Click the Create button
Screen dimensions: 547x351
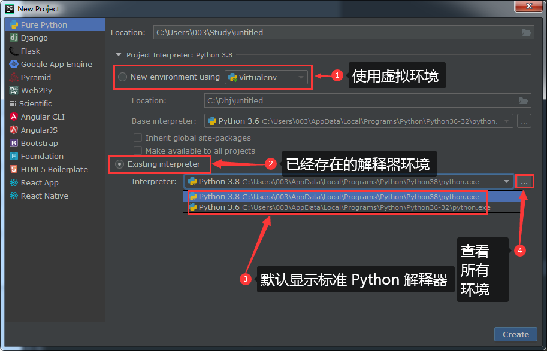(516, 335)
